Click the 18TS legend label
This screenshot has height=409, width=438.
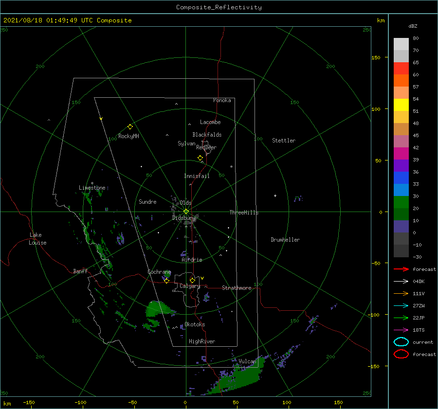(419, 330)
